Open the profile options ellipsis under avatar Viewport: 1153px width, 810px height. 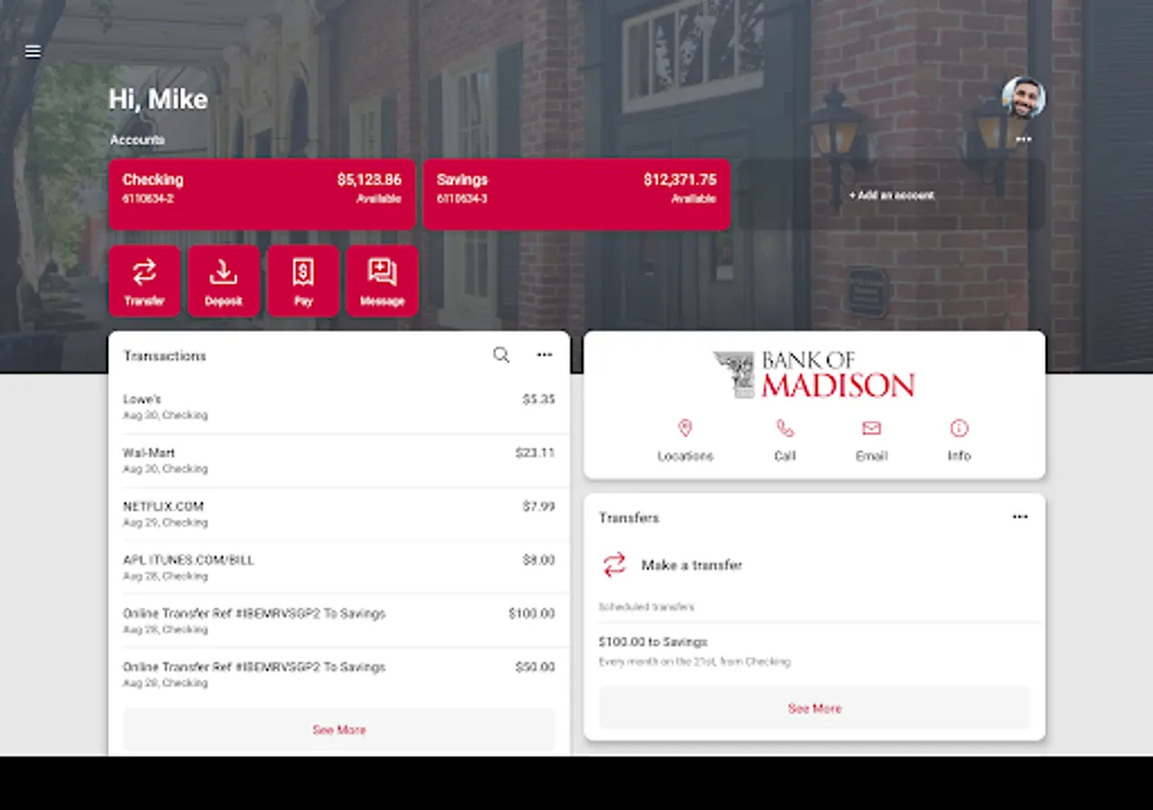click(x=1024, y=139)
